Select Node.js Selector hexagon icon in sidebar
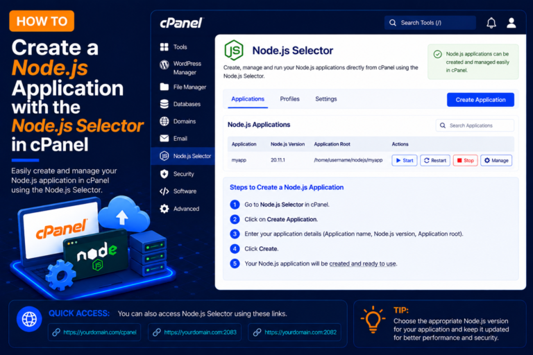533x355 pixels. 164,156
